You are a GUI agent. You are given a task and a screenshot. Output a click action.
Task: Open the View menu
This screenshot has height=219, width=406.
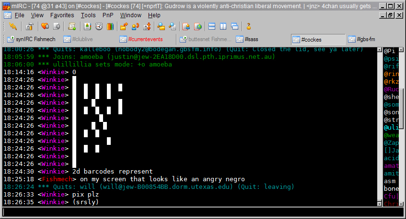point(37,15)
